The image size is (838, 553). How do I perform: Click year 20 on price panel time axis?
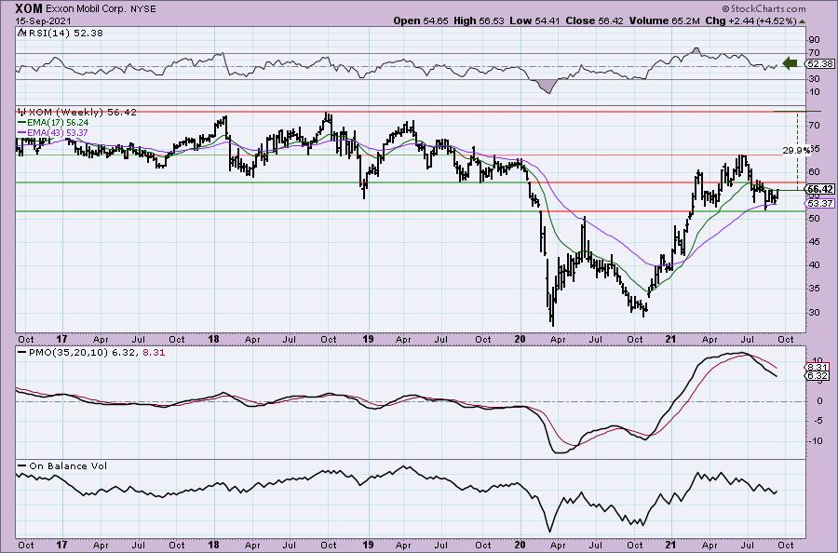520,339
